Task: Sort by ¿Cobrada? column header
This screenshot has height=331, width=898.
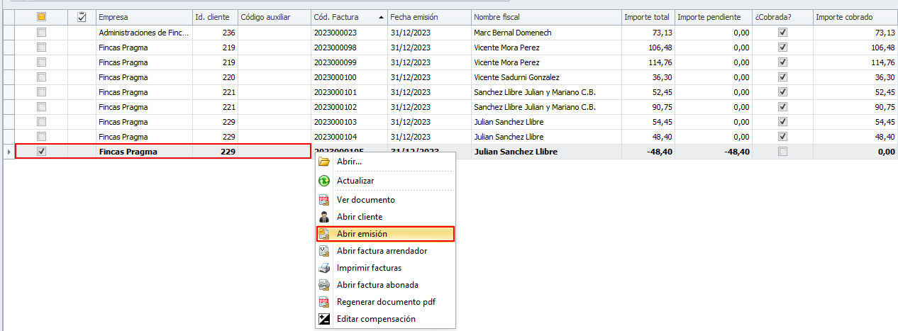Action: pyautogui.click(x=782, y=17)
